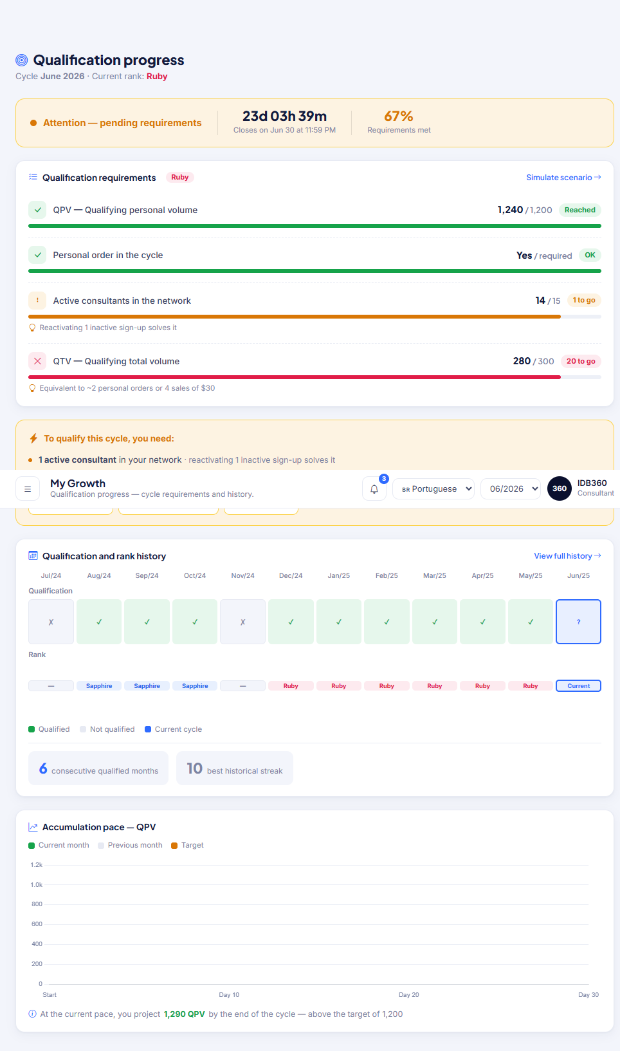
Task: Click the 1,290 QPV projection value
Action: pyautogui.click(x=185, y=1014)
